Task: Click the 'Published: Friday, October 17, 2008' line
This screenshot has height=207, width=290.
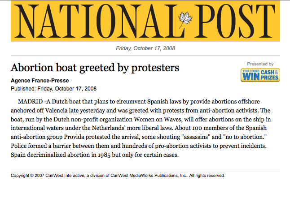Action: (53, 89)
